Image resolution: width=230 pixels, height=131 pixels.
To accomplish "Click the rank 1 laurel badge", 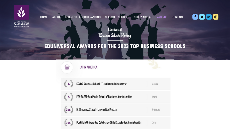I will [68, 84].
